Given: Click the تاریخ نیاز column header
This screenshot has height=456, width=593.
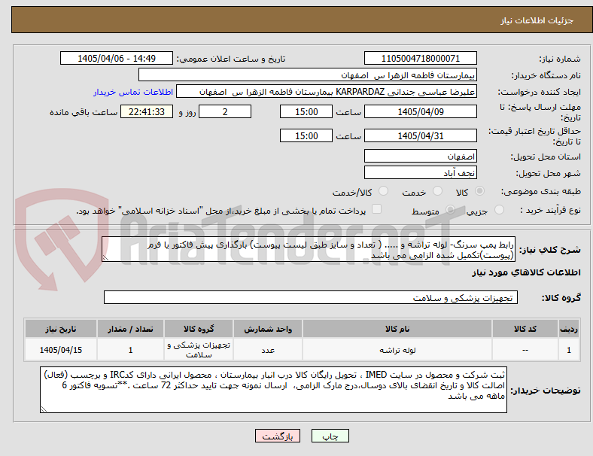Looking at the screenshot, I should 61,329.
